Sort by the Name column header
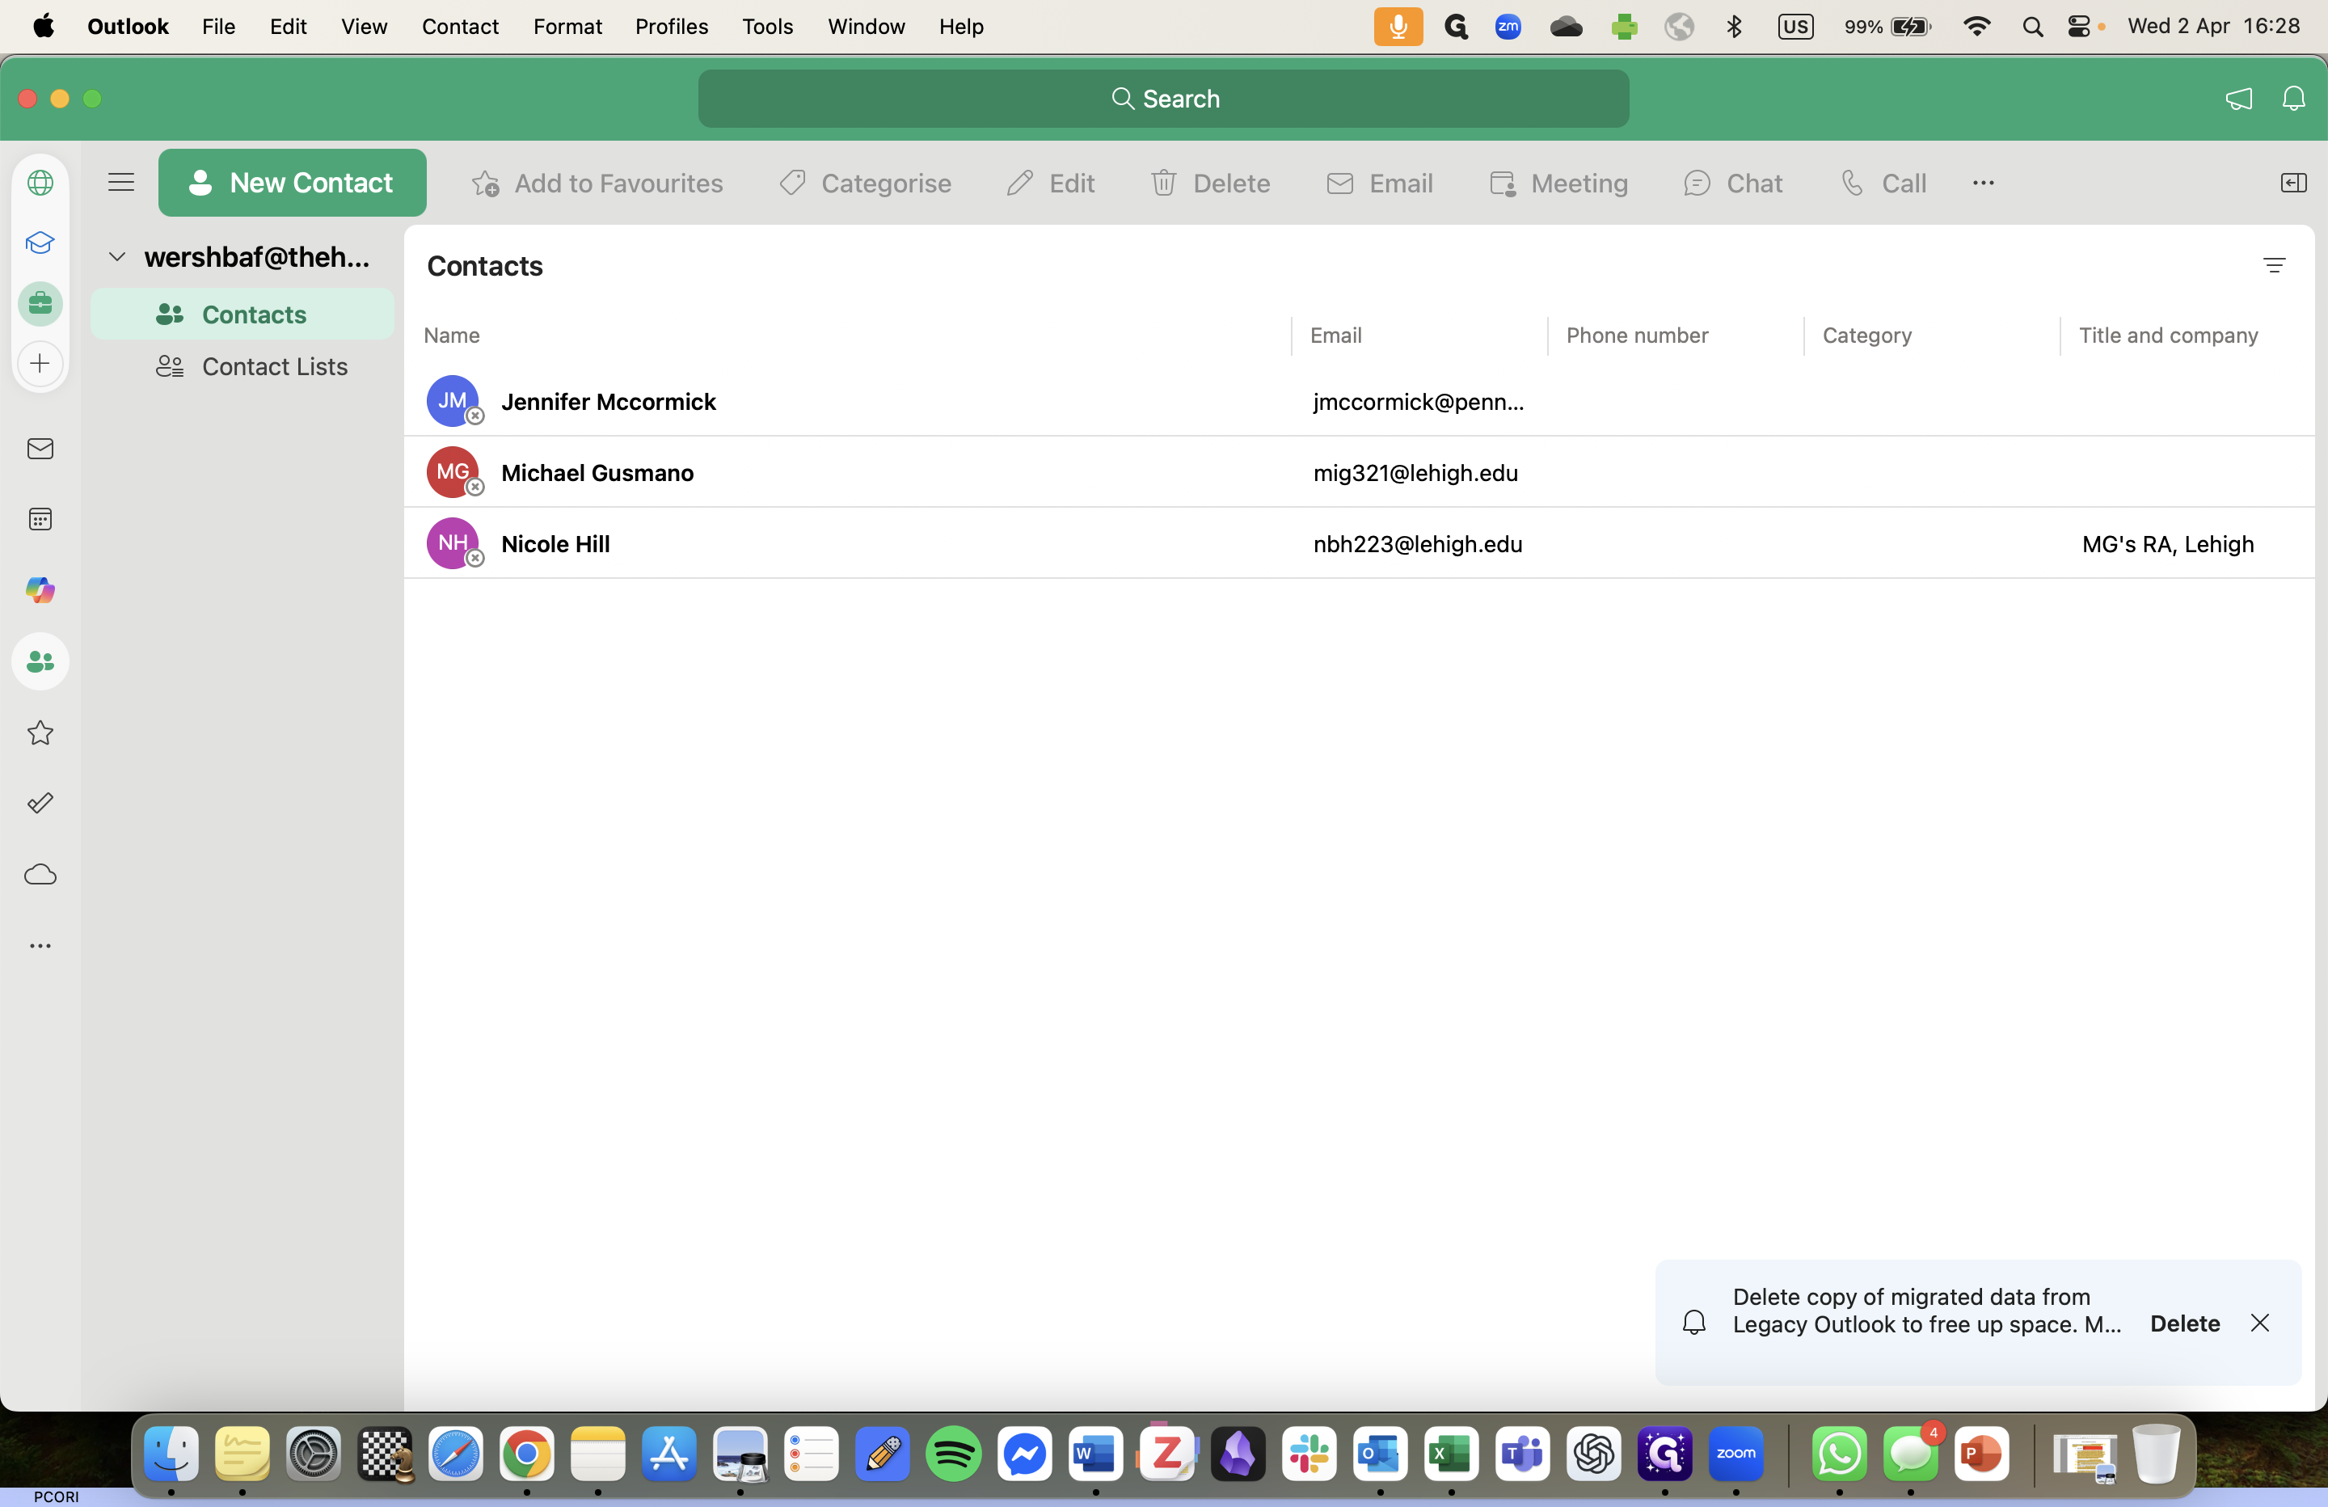Image resolution: width=2328 pixels, height=1507 pixels. coord(452,336)
